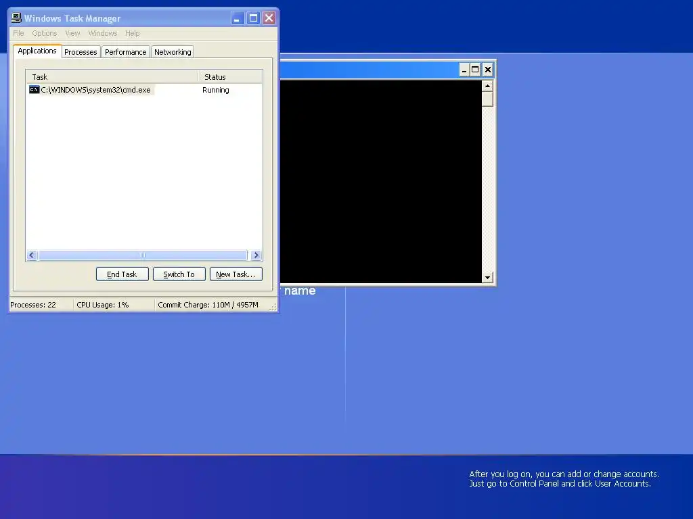Click the command prompt vertical scrollbar thumb
The image size is (693, 519).
[487, 99]
